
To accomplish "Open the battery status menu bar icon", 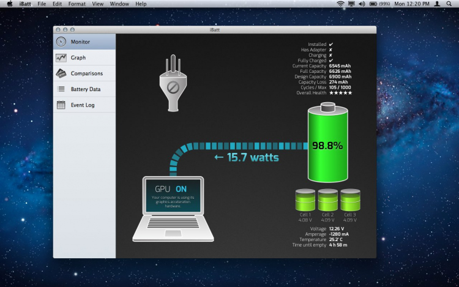I will pyautogui.click(x=379, y=4).
